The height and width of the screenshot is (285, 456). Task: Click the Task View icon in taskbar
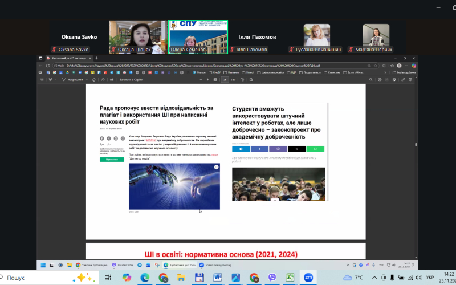click(108, 278)
